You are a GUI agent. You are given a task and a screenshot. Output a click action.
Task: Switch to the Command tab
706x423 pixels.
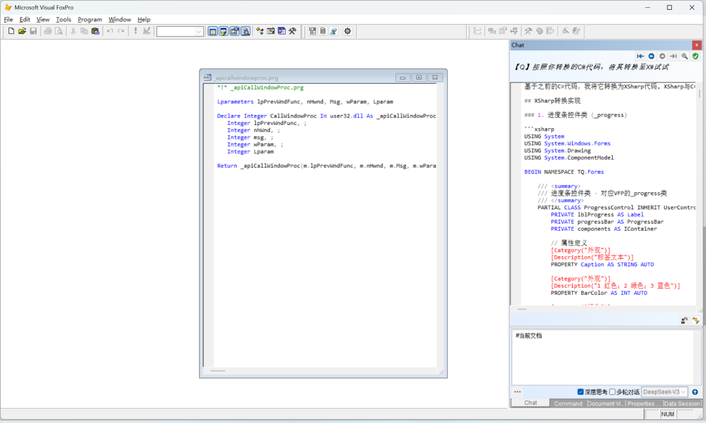pos(568,403)
